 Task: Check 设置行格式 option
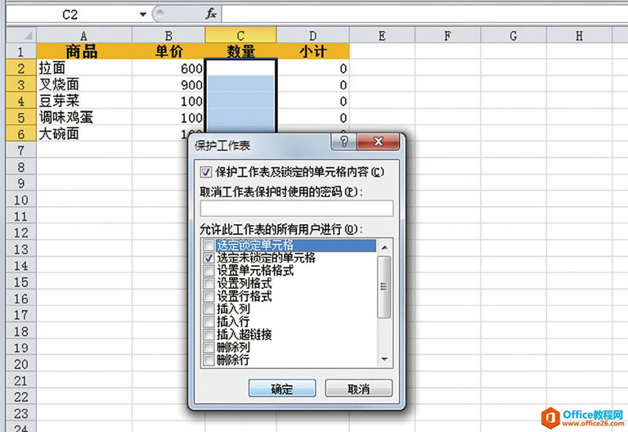(209, 296)
